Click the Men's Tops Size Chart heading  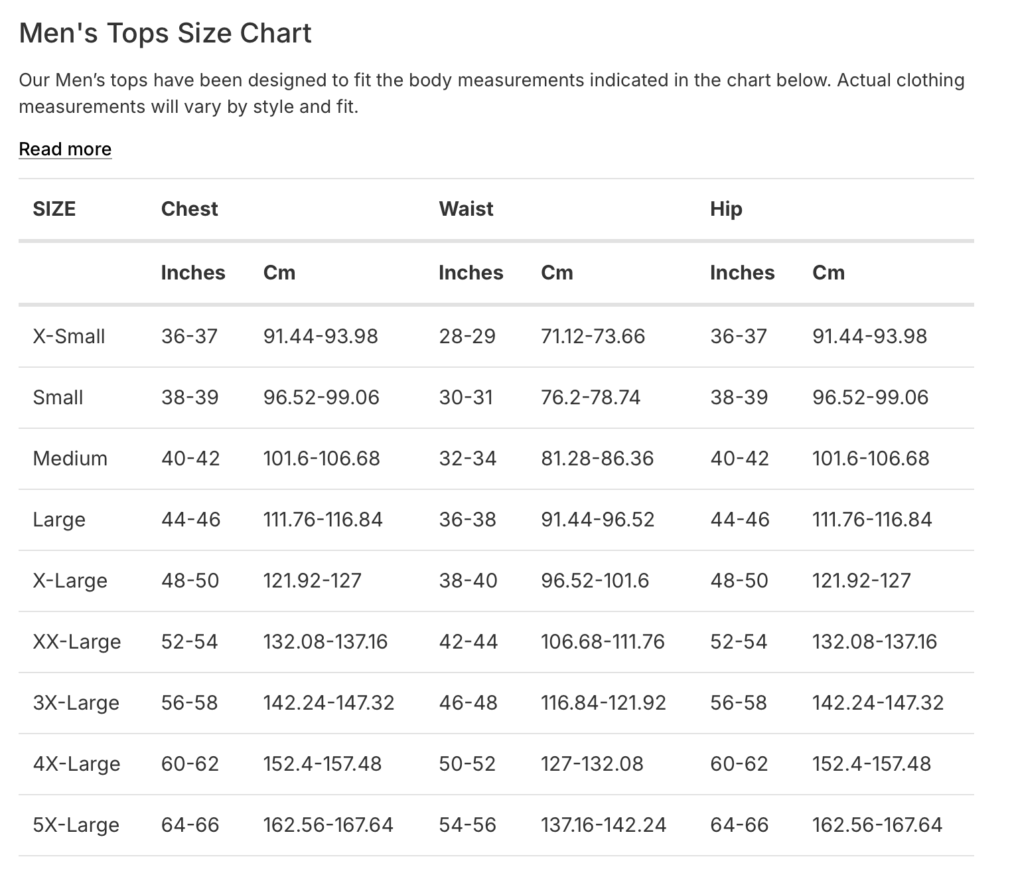165,33
